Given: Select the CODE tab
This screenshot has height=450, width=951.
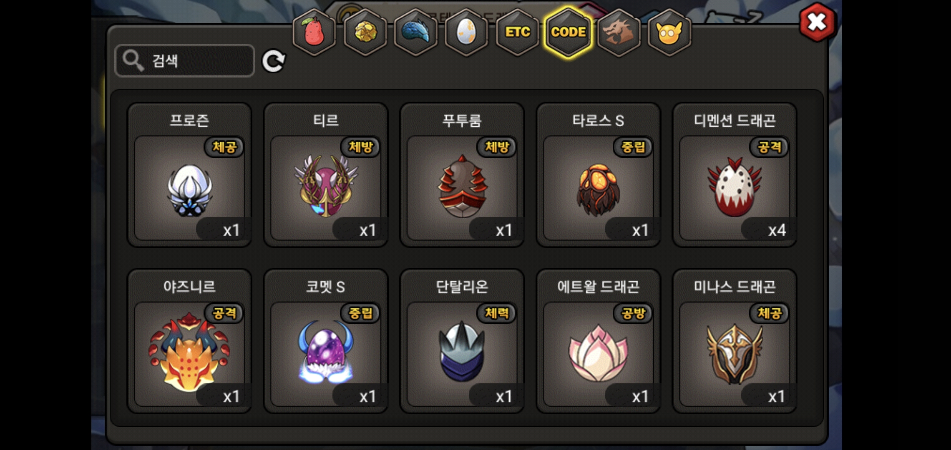Looking at the screenshot, I should 568,32.
